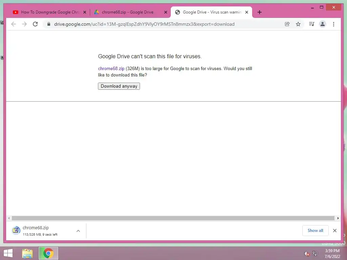This screenshot has width=347, height=260.
Task: Reload the current page
Action: coord(35,24)
